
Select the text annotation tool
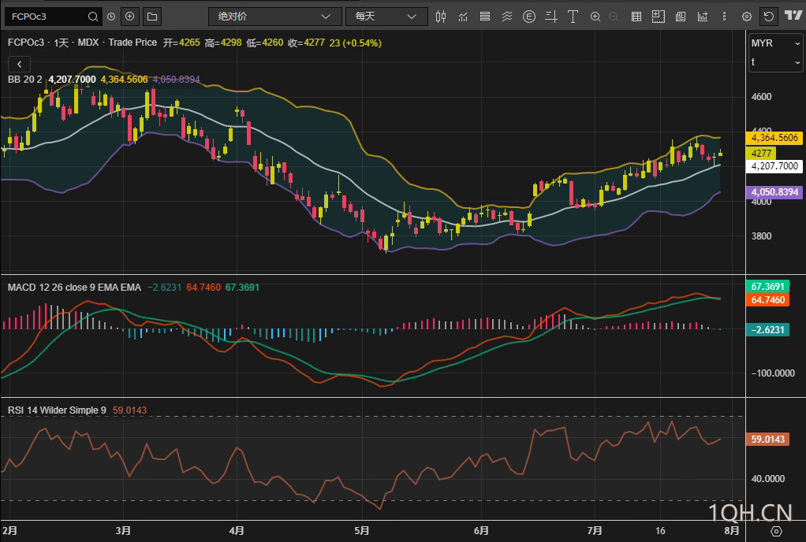(x=573, y=16)
